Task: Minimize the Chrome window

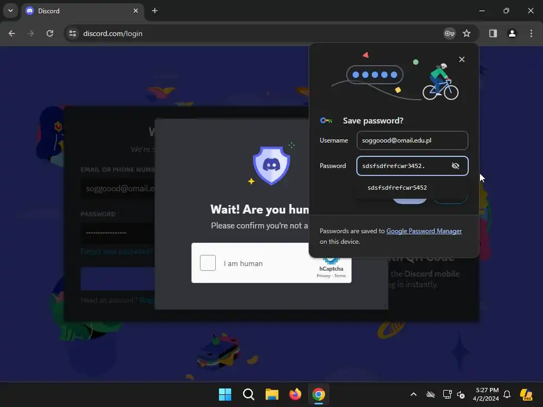Action: tap(481, 11)
